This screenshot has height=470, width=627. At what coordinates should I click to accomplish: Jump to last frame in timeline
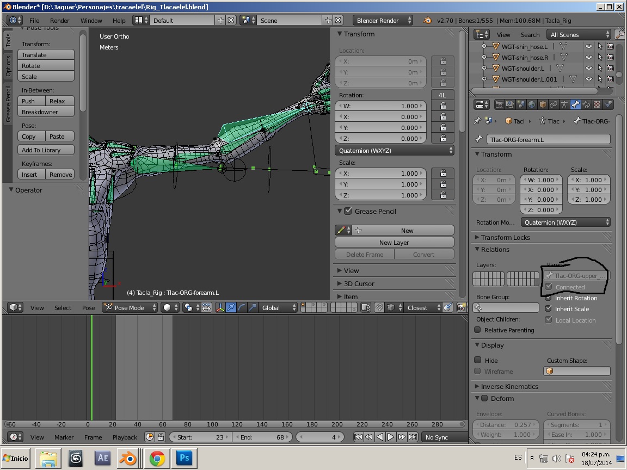tap(412, 437)
